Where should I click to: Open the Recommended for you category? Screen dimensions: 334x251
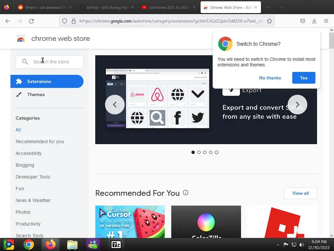(39, 142)
